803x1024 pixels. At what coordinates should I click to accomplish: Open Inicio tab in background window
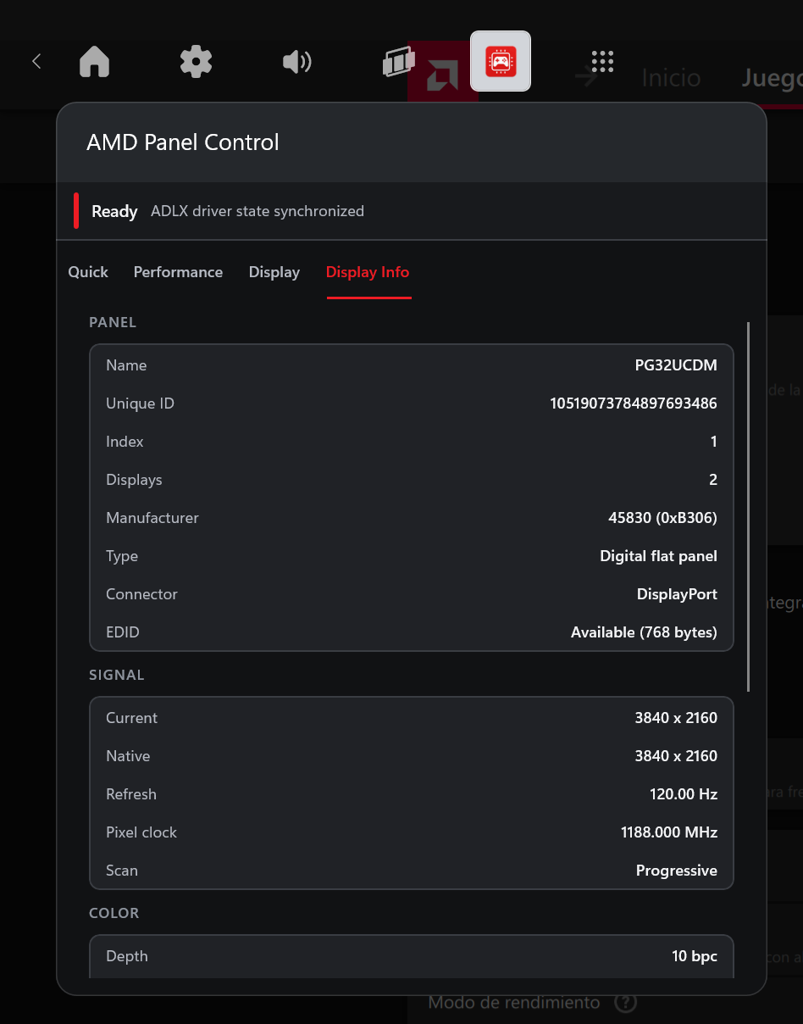pyautogui.click(x=671, y=78)
